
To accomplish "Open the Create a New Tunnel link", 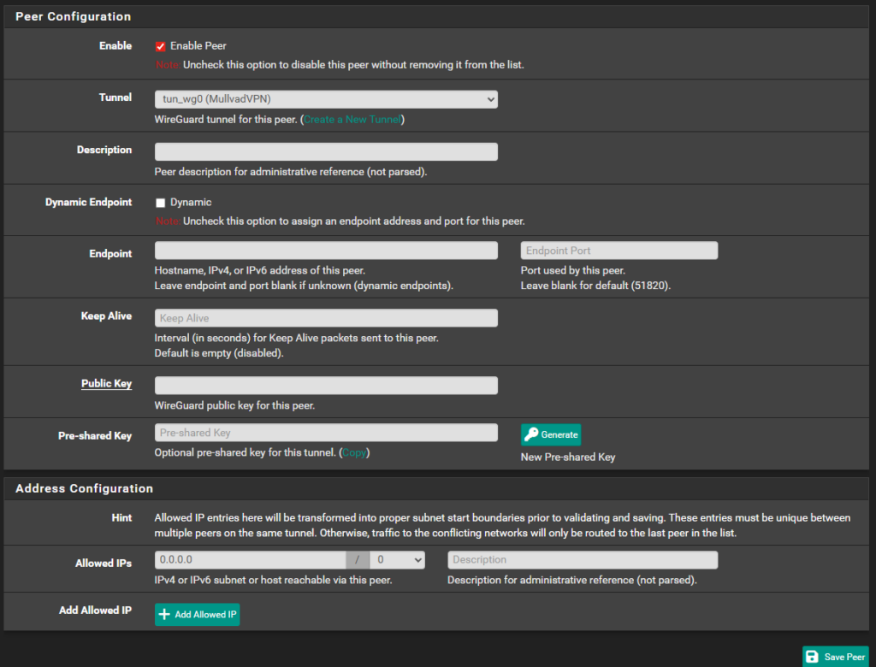I will coord(352,120).
